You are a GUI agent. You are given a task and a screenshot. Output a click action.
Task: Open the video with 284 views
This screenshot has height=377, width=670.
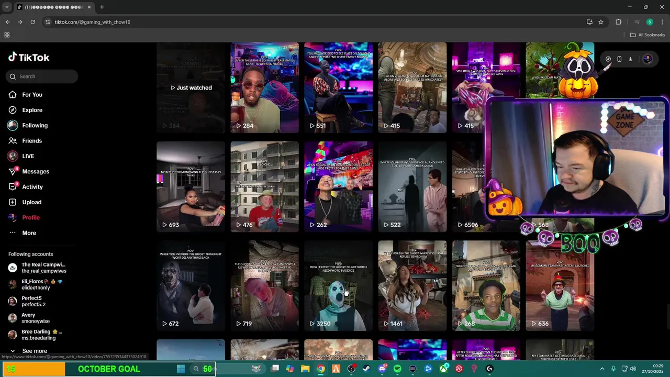click(264, 87)
